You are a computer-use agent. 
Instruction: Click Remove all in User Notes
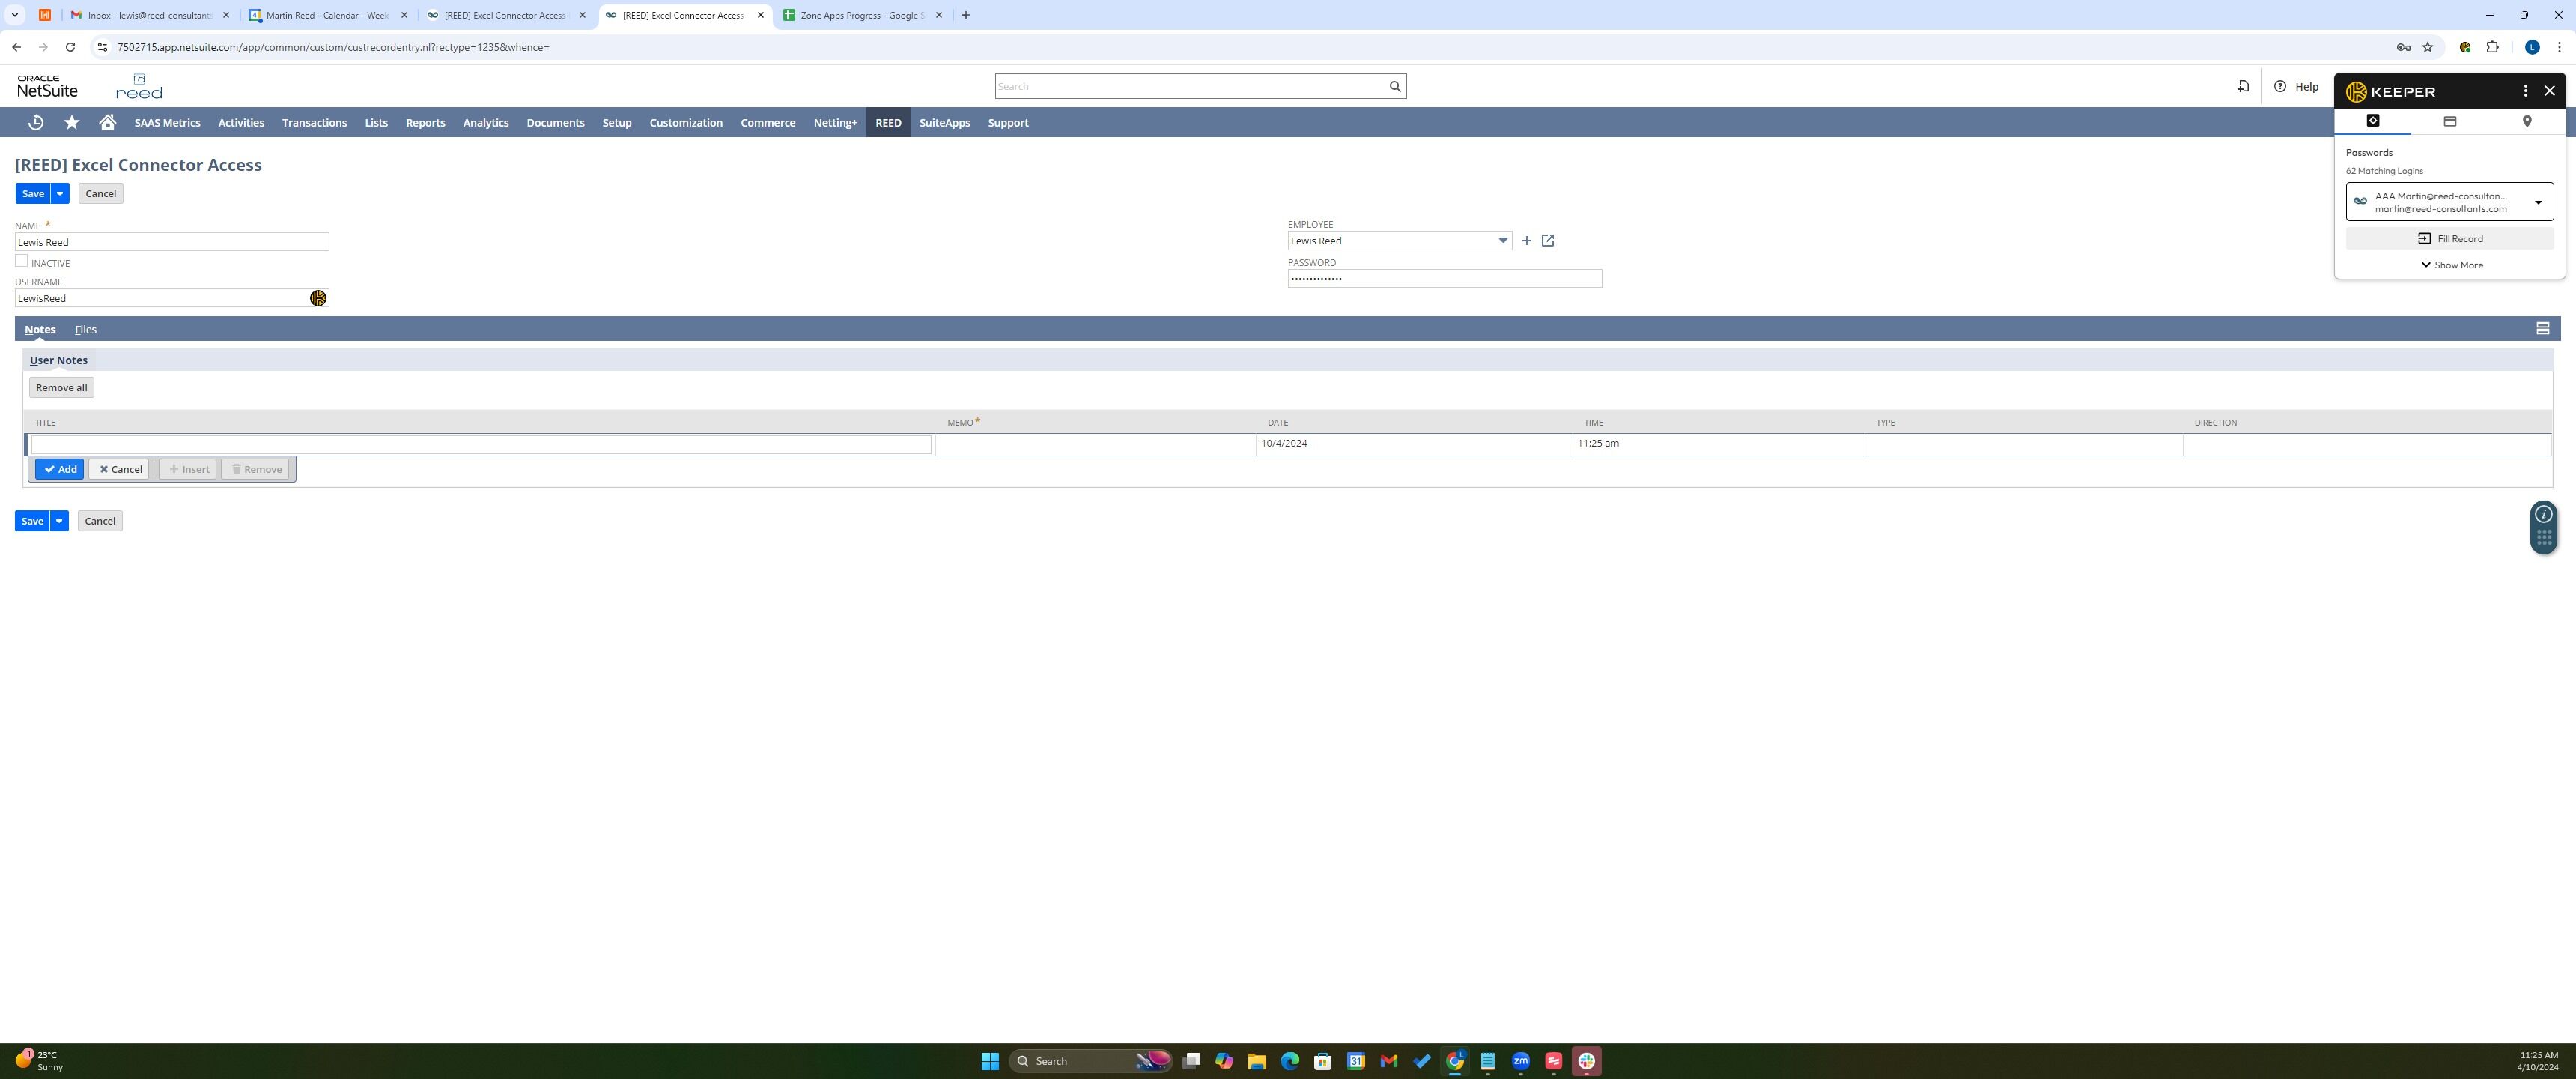click(61, 387)
